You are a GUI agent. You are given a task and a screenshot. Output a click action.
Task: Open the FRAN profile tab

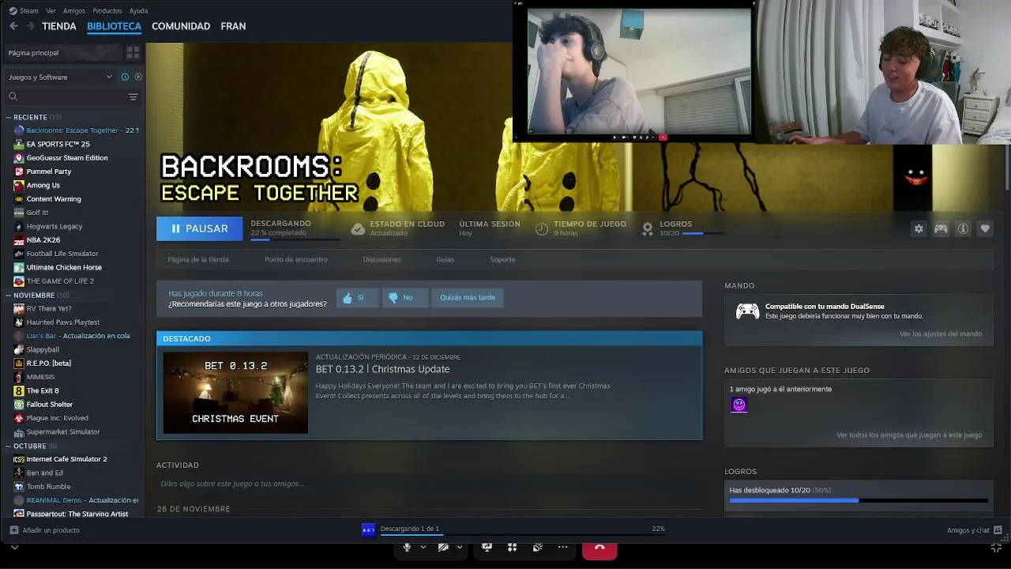click(233, 26)
